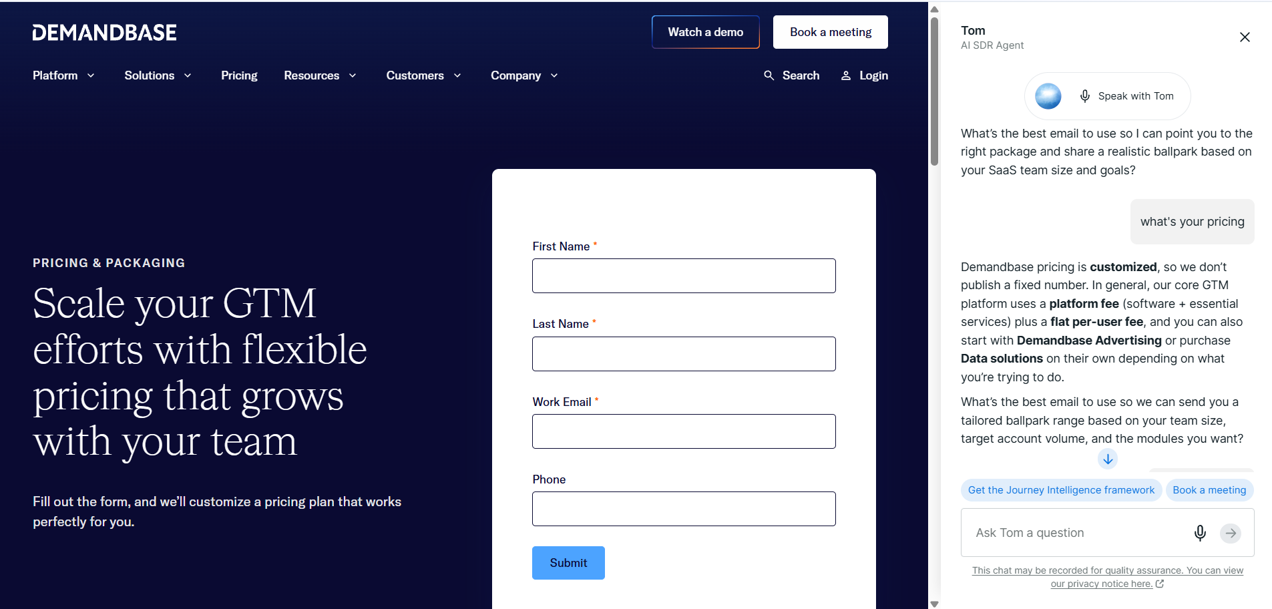This screenshot has height=609, width=1272.
Task: Open the privacy notice link
Action: pyautogui.click(x=1108, y=577)
